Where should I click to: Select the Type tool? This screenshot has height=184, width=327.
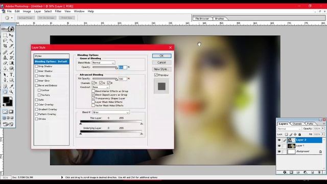[11, 75]
